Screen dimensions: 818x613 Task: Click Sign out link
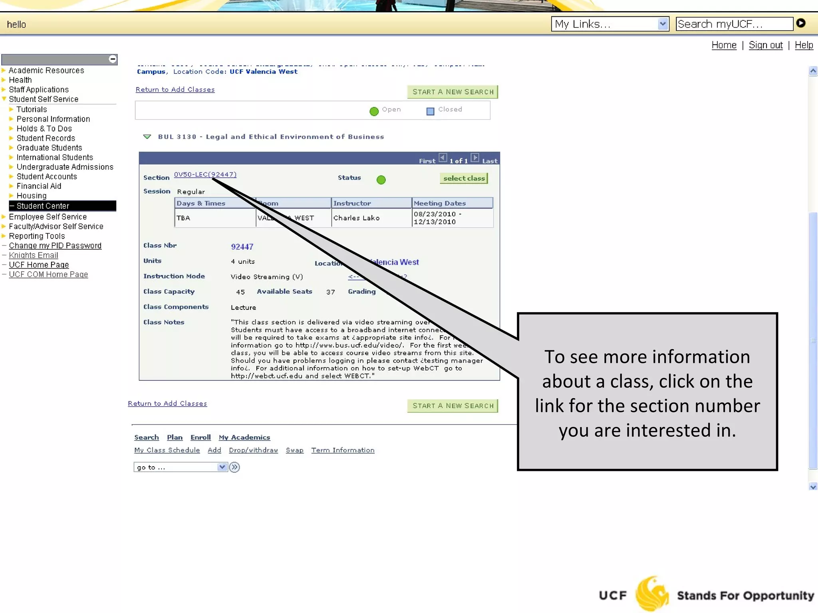click(765, 45)
